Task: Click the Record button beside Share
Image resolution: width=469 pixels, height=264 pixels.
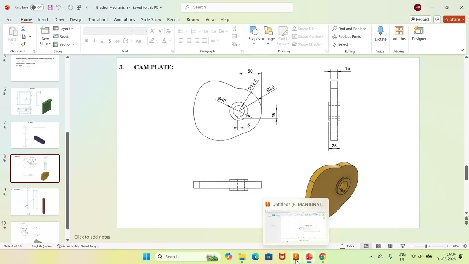Action: [x=420, y=19]
